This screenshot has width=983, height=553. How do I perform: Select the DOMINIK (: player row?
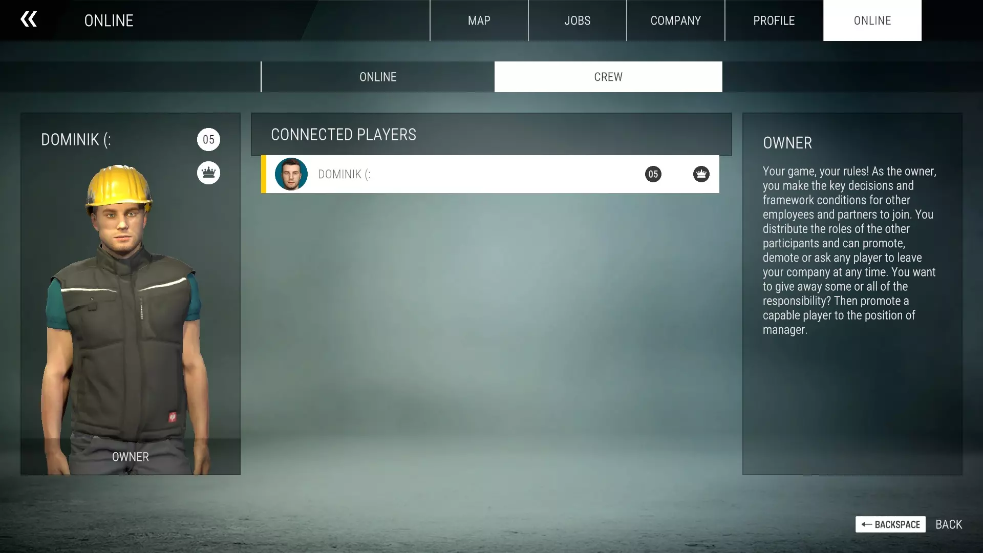tap(461, 174)
